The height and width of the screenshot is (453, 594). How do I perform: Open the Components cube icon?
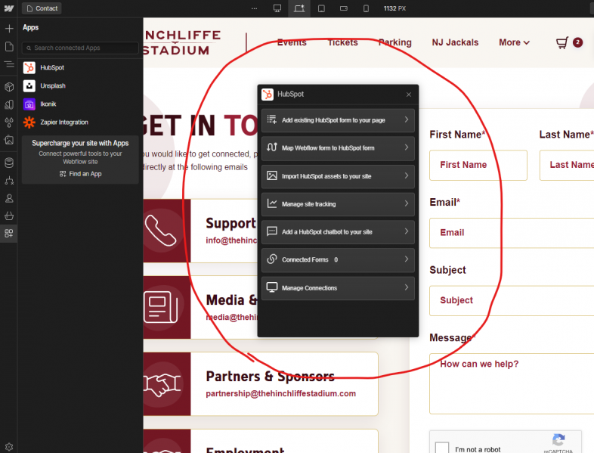click(x=9, y=87)
